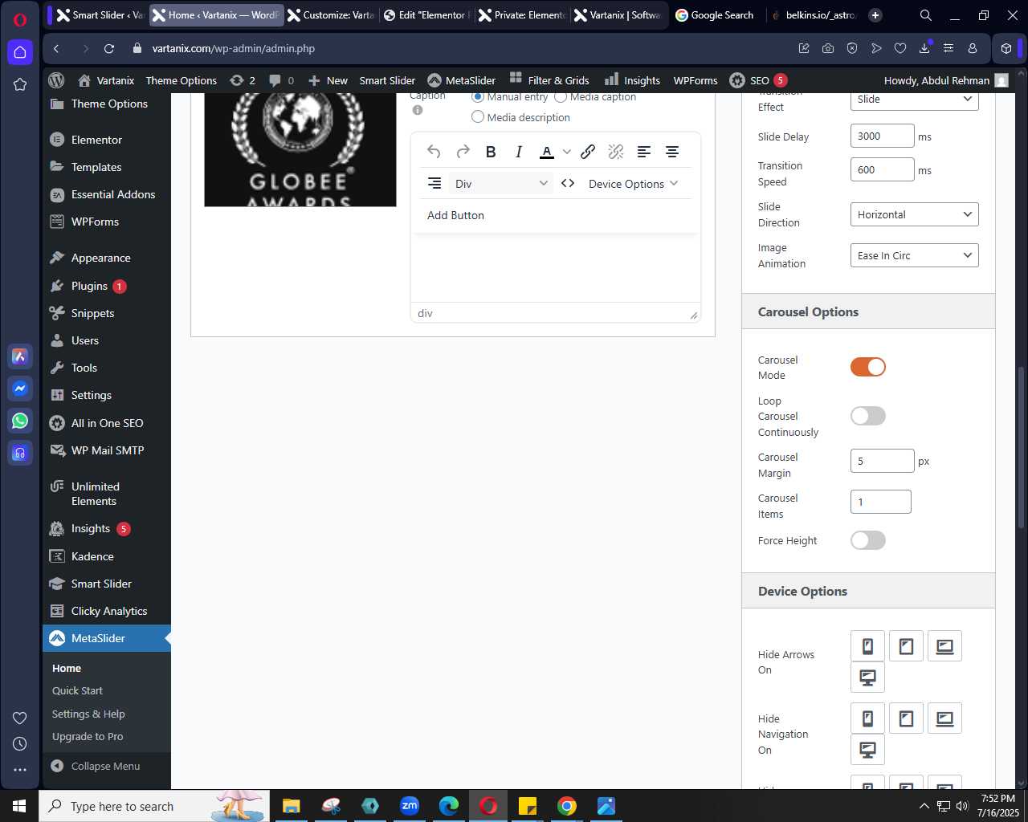
Task: Click the text color icon
Action: pyautogui.click(x=547, y=152)
